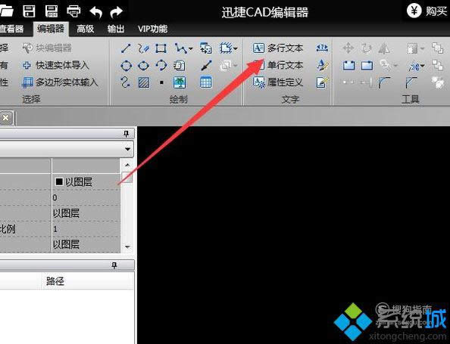Click the chamfer corner tool icon
Viewport: 450px width, 344px height.
[411, 82]
